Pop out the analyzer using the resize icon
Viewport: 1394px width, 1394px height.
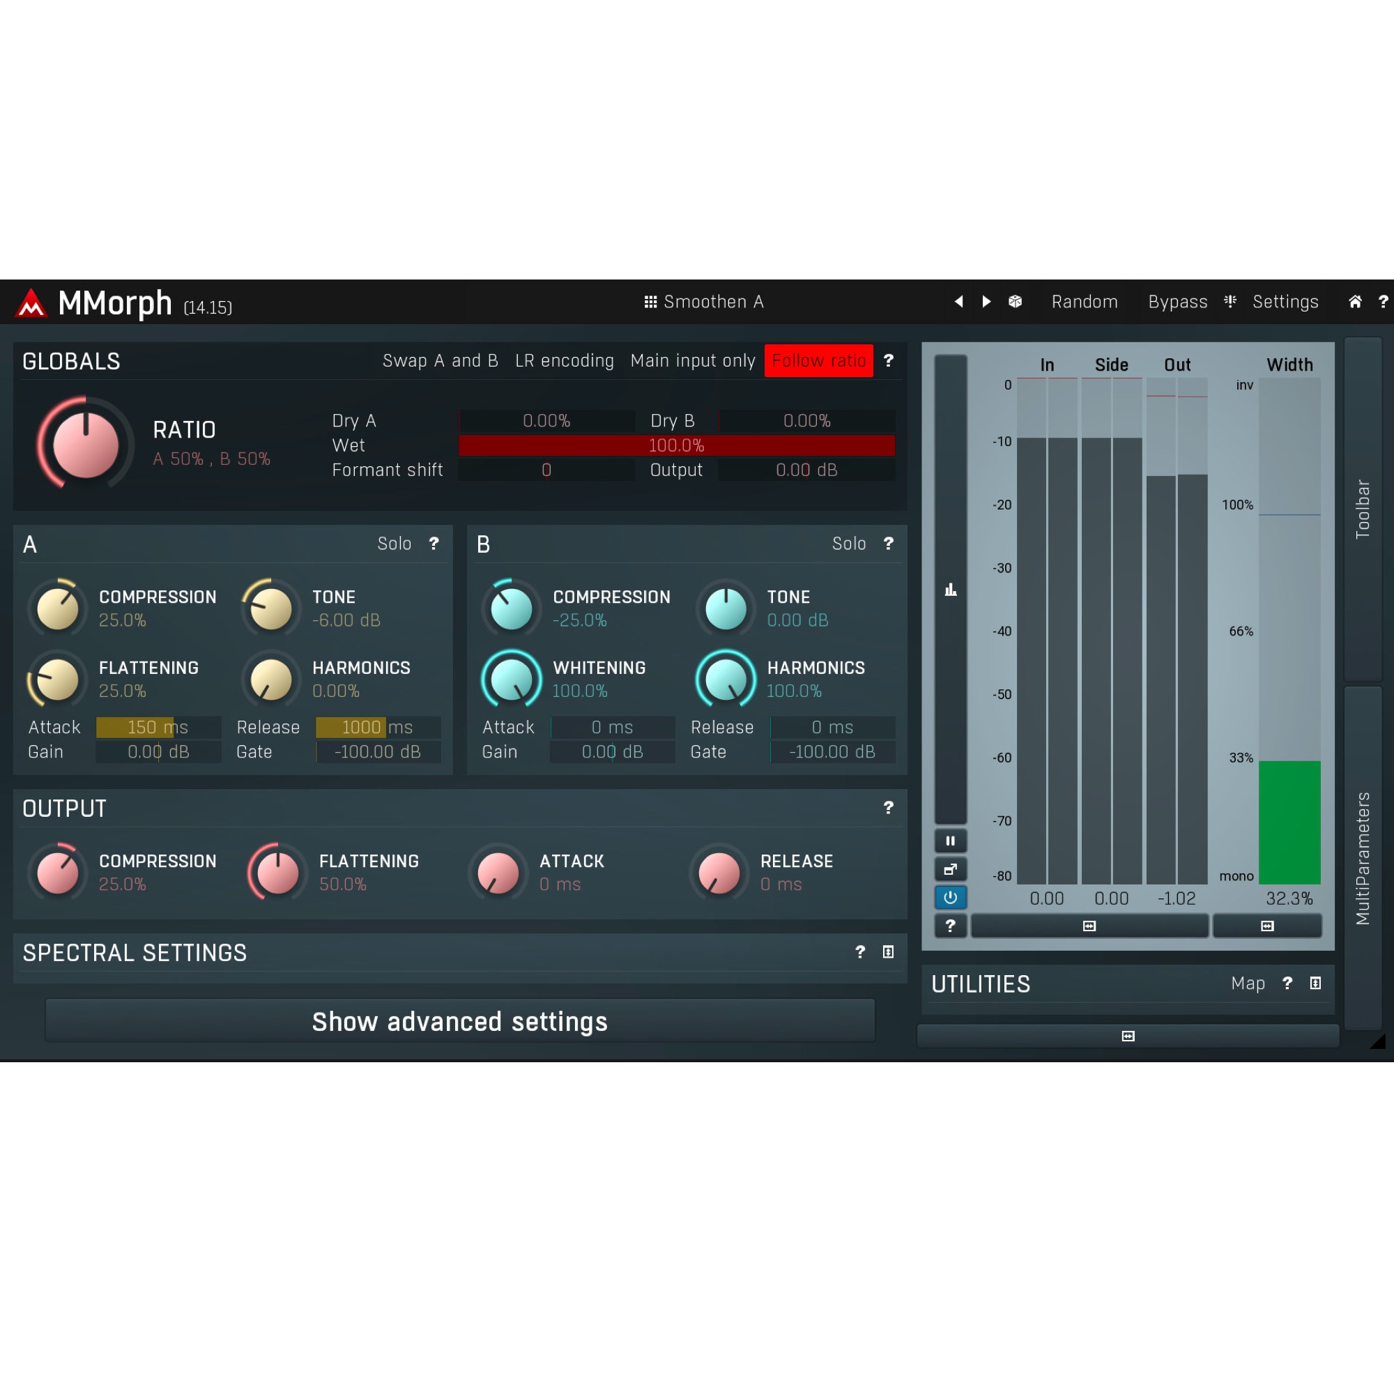(951, 868)
